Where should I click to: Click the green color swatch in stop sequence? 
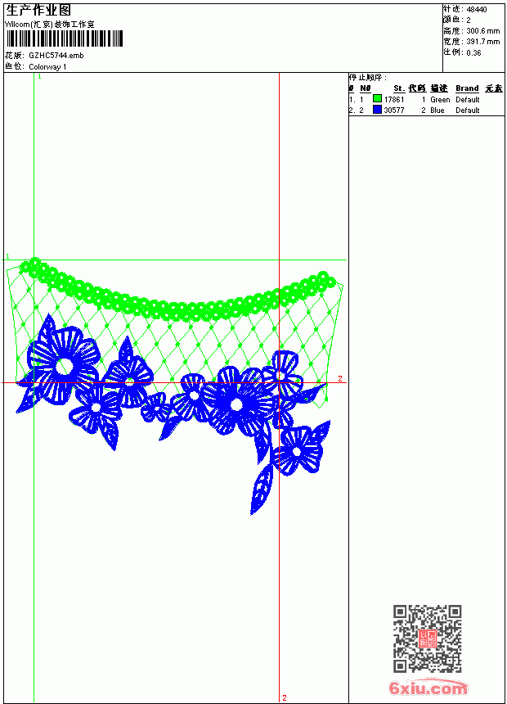click(x=377, y=99)
